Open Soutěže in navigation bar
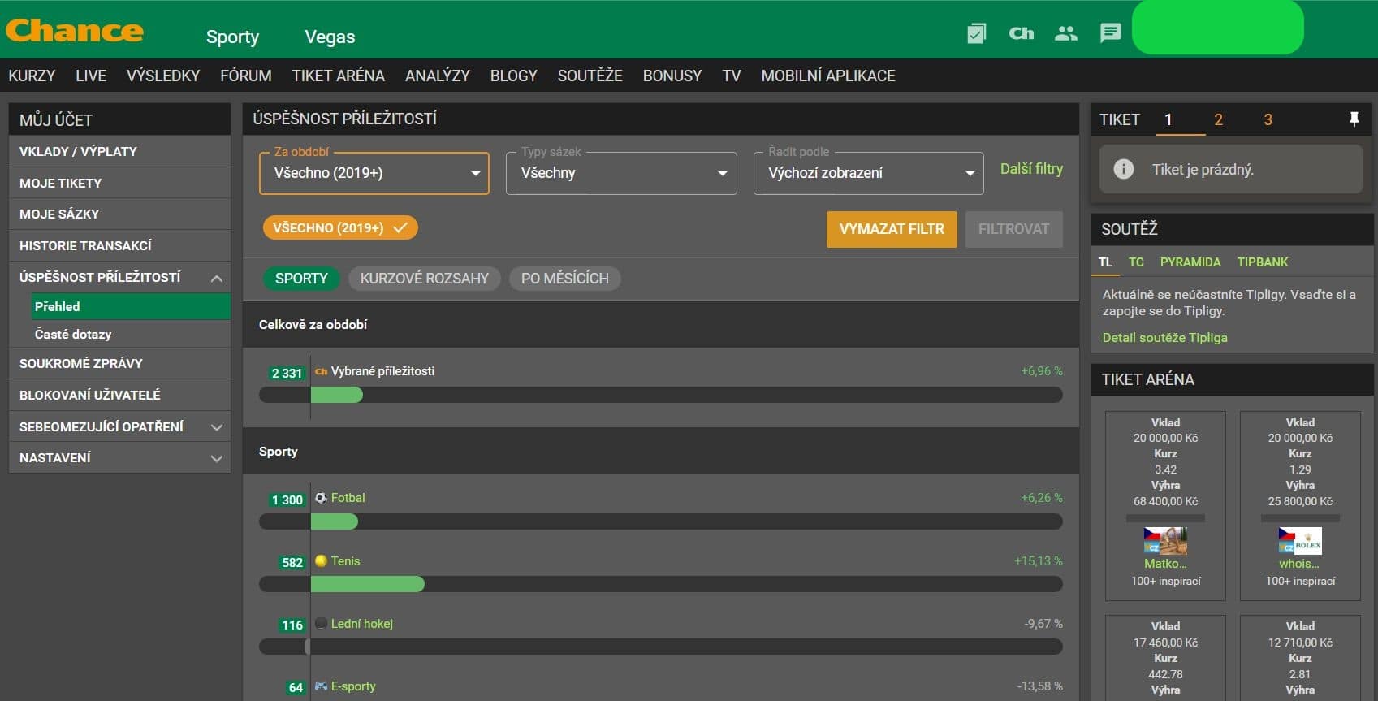The height and width of the screenshot is (701, 1378). coord(590,76)
